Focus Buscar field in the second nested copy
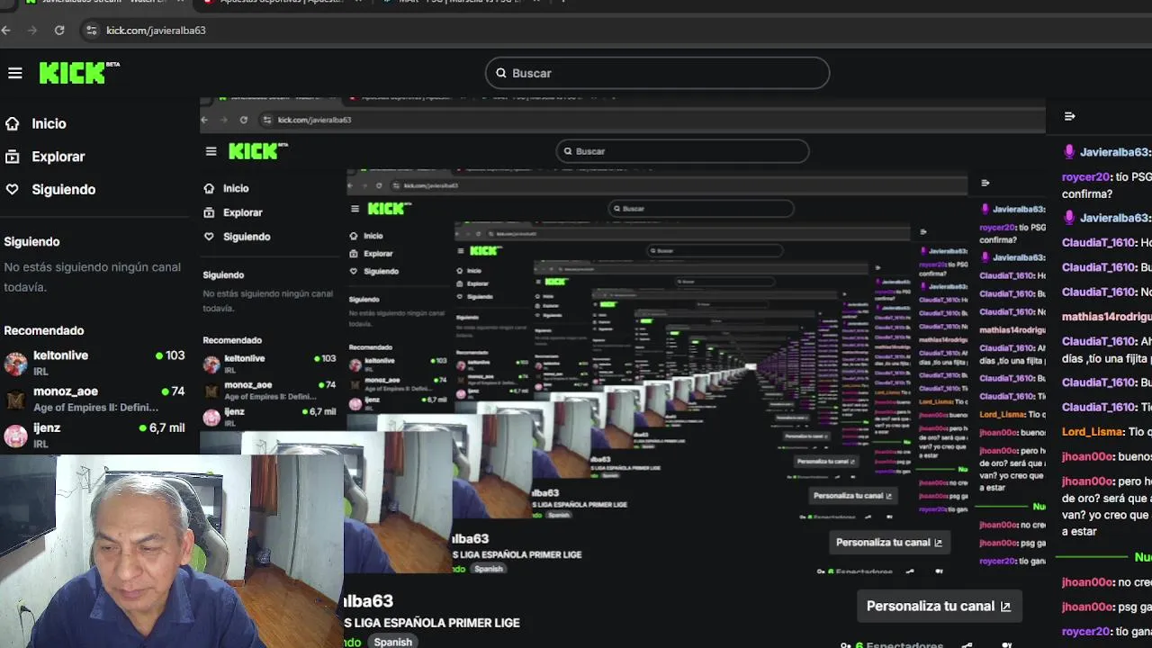Viewport: 1152px width, 648px height. tap(701, 208)
